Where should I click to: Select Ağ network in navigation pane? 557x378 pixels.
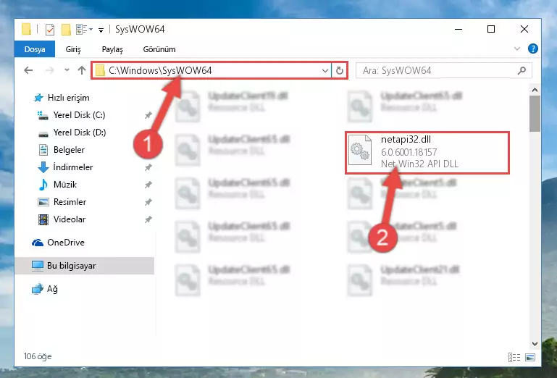pos(52,289)
